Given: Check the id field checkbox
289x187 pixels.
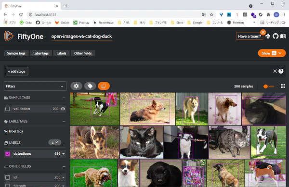Looking at the screenshot, I should point(8,177).
